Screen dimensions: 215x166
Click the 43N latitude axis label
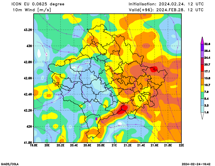pyautogui.click(x=29, y=46)
